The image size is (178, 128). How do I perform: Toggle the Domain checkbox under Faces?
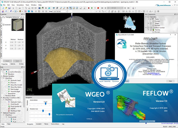point(153,21)
